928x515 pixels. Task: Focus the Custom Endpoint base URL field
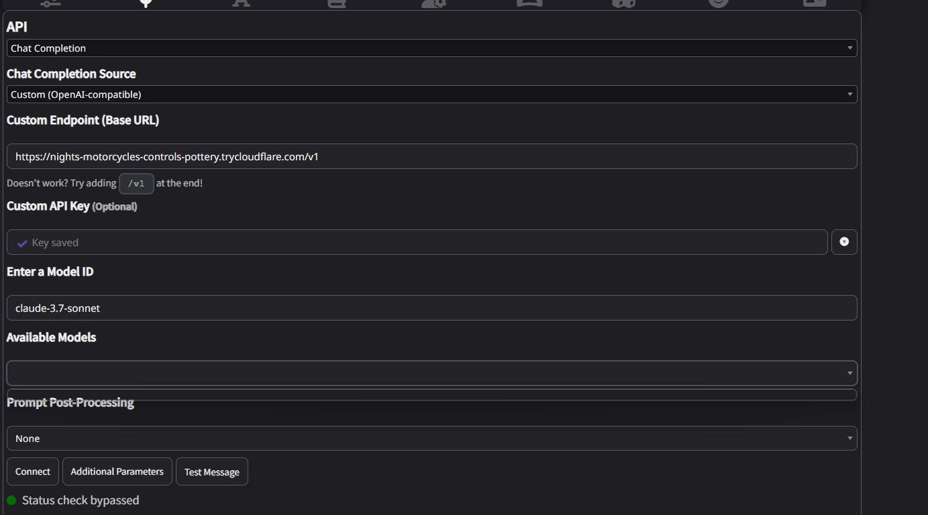(x=431, y=156)
